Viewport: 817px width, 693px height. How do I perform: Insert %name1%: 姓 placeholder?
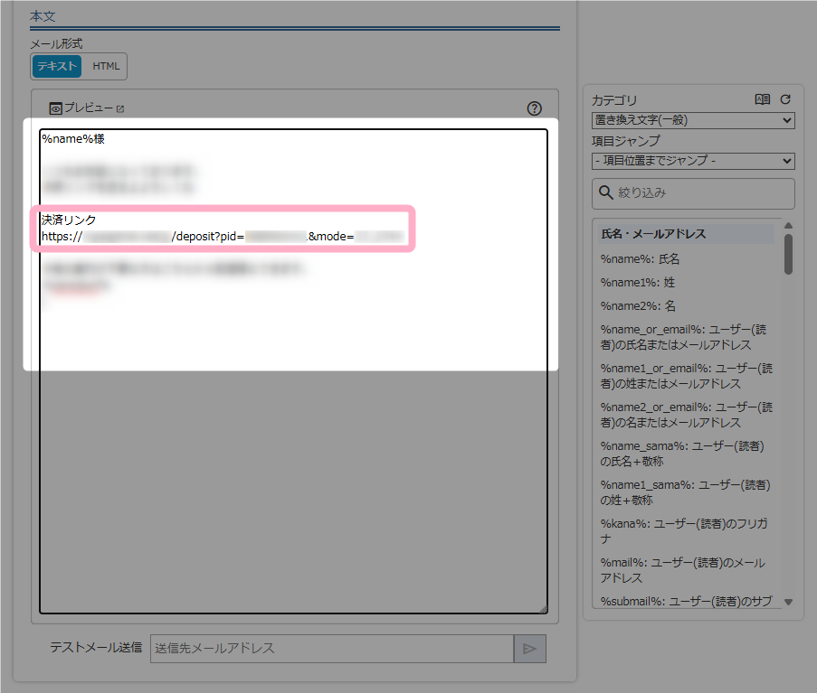pyautogui.click(x=637, y=282)
